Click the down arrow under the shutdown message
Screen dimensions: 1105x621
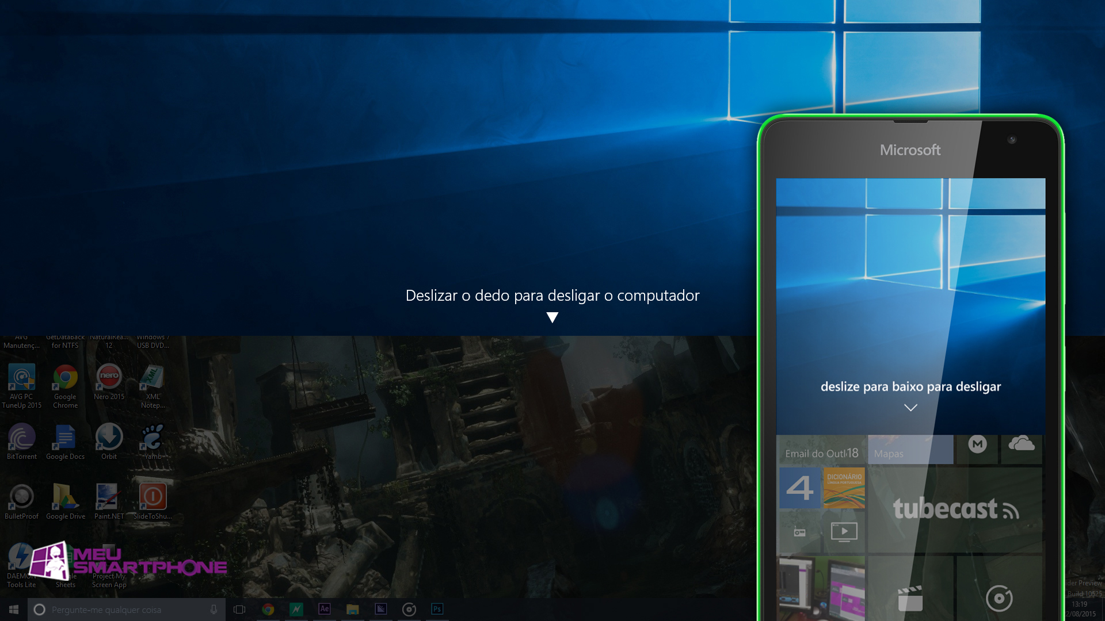[x=552, y=317]
